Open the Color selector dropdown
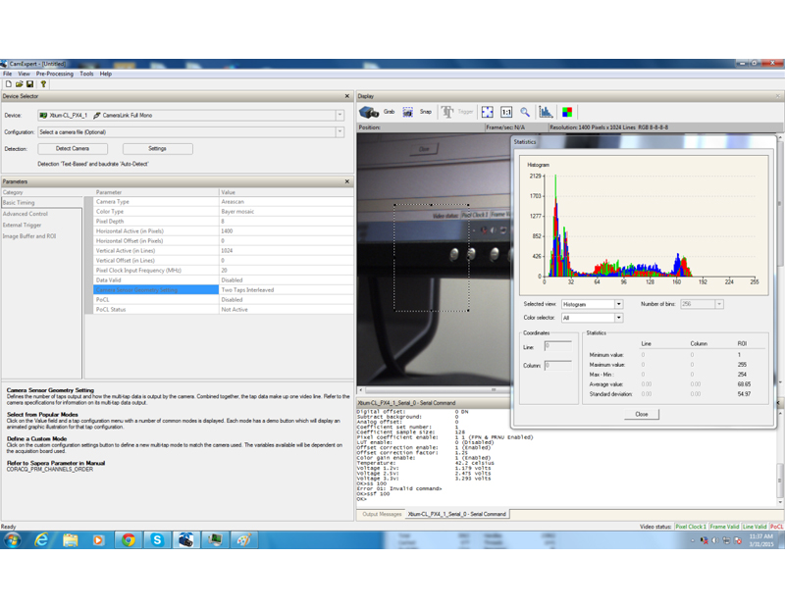This screenshot has height=608, width=785. [x=618, y=318]
